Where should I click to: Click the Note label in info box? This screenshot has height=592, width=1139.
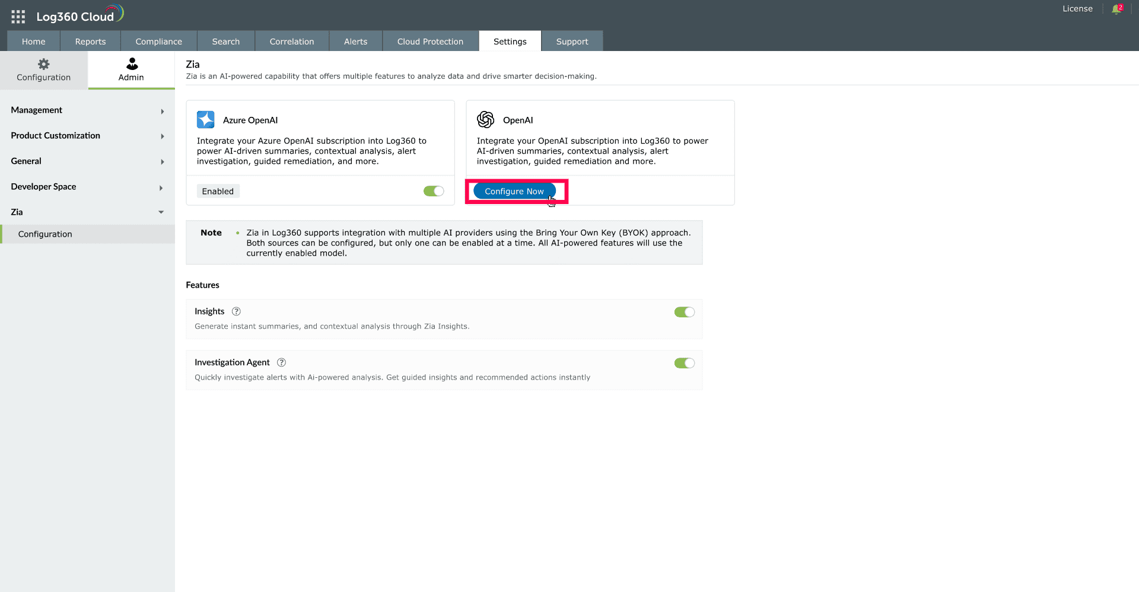pyautogui.click(x=211, y=233)
